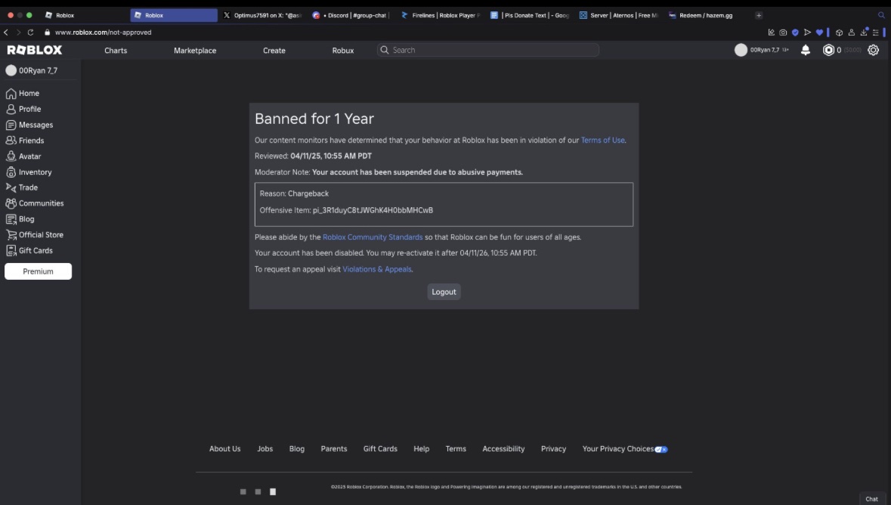Open the browser easy setup sliders icon

(876, 33)
